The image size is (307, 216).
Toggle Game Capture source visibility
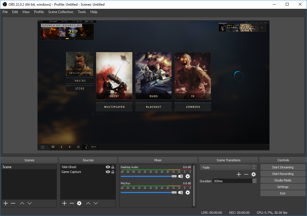[x=108, y=172]
